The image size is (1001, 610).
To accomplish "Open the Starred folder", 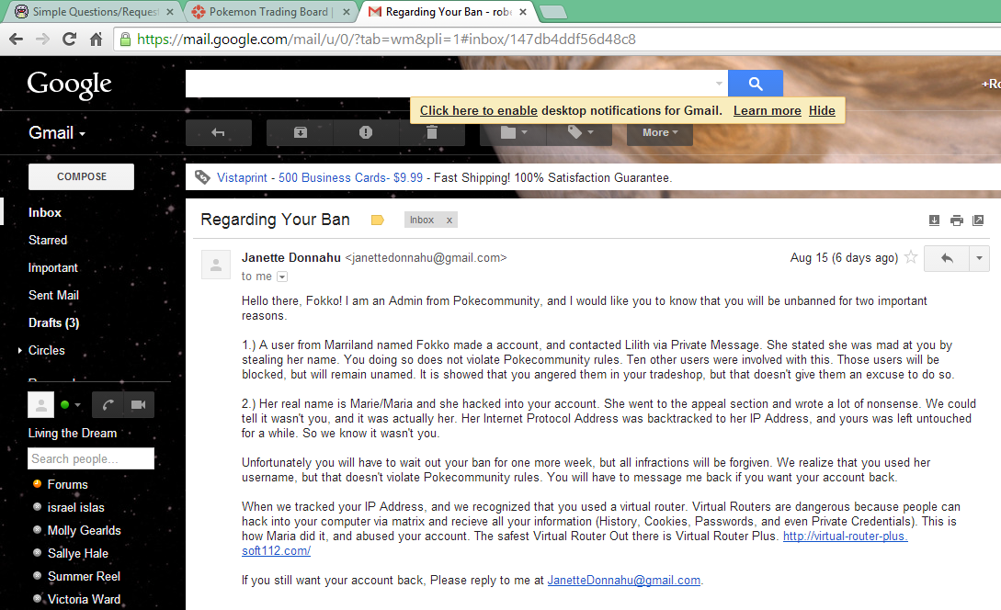I will [x=48, y=240].
